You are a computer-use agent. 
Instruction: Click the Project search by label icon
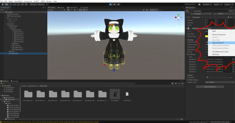[x=176, y=84]
